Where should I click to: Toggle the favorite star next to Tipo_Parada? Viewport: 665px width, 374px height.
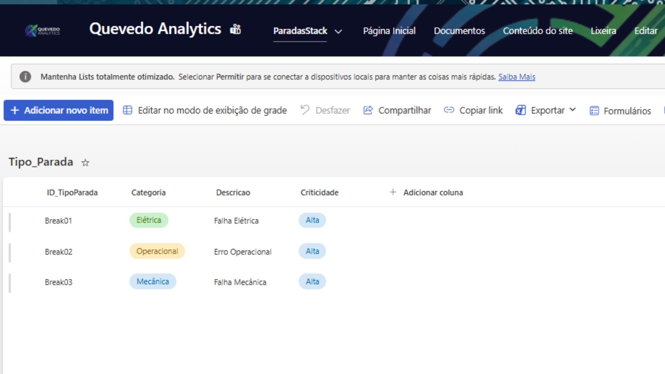(85, 163)
